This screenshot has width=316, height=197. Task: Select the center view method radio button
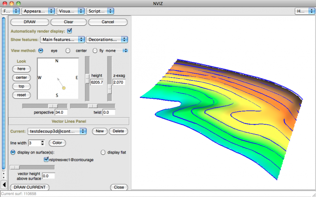pos(68,51)
